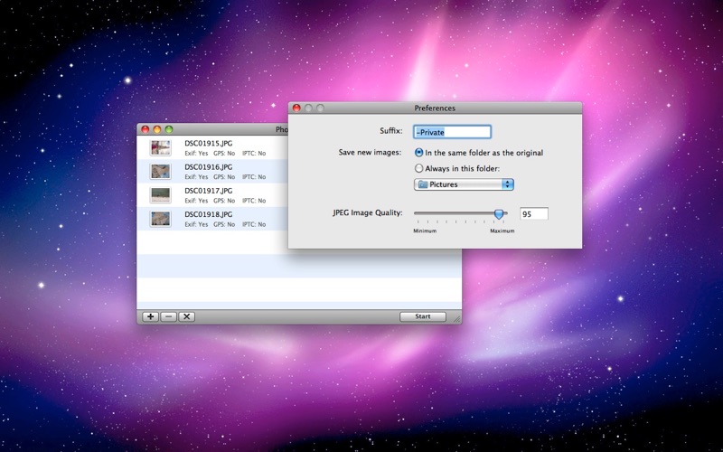This screenshot has height=452, width=723.
Task: Click the plus button to add photos
Action: pos(150,316)
